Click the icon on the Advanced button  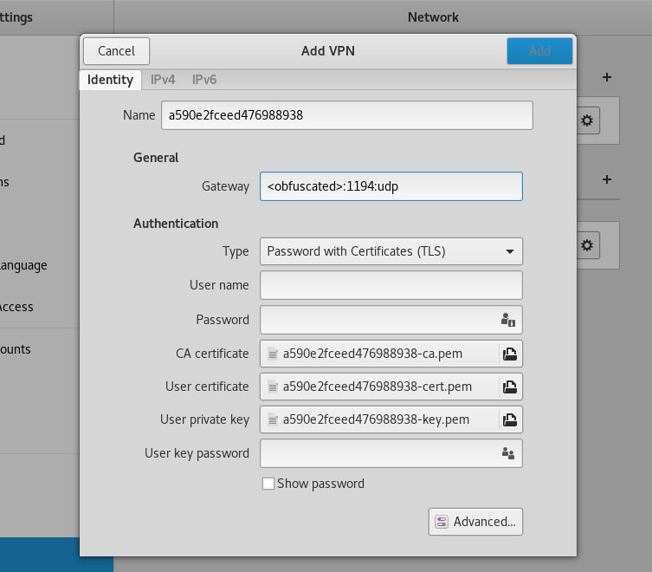(x=442, y=522)
